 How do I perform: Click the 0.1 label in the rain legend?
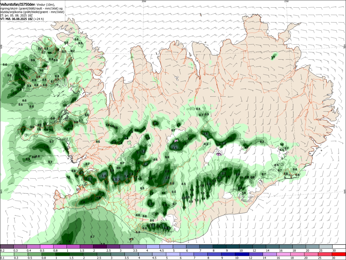point(2,258)
